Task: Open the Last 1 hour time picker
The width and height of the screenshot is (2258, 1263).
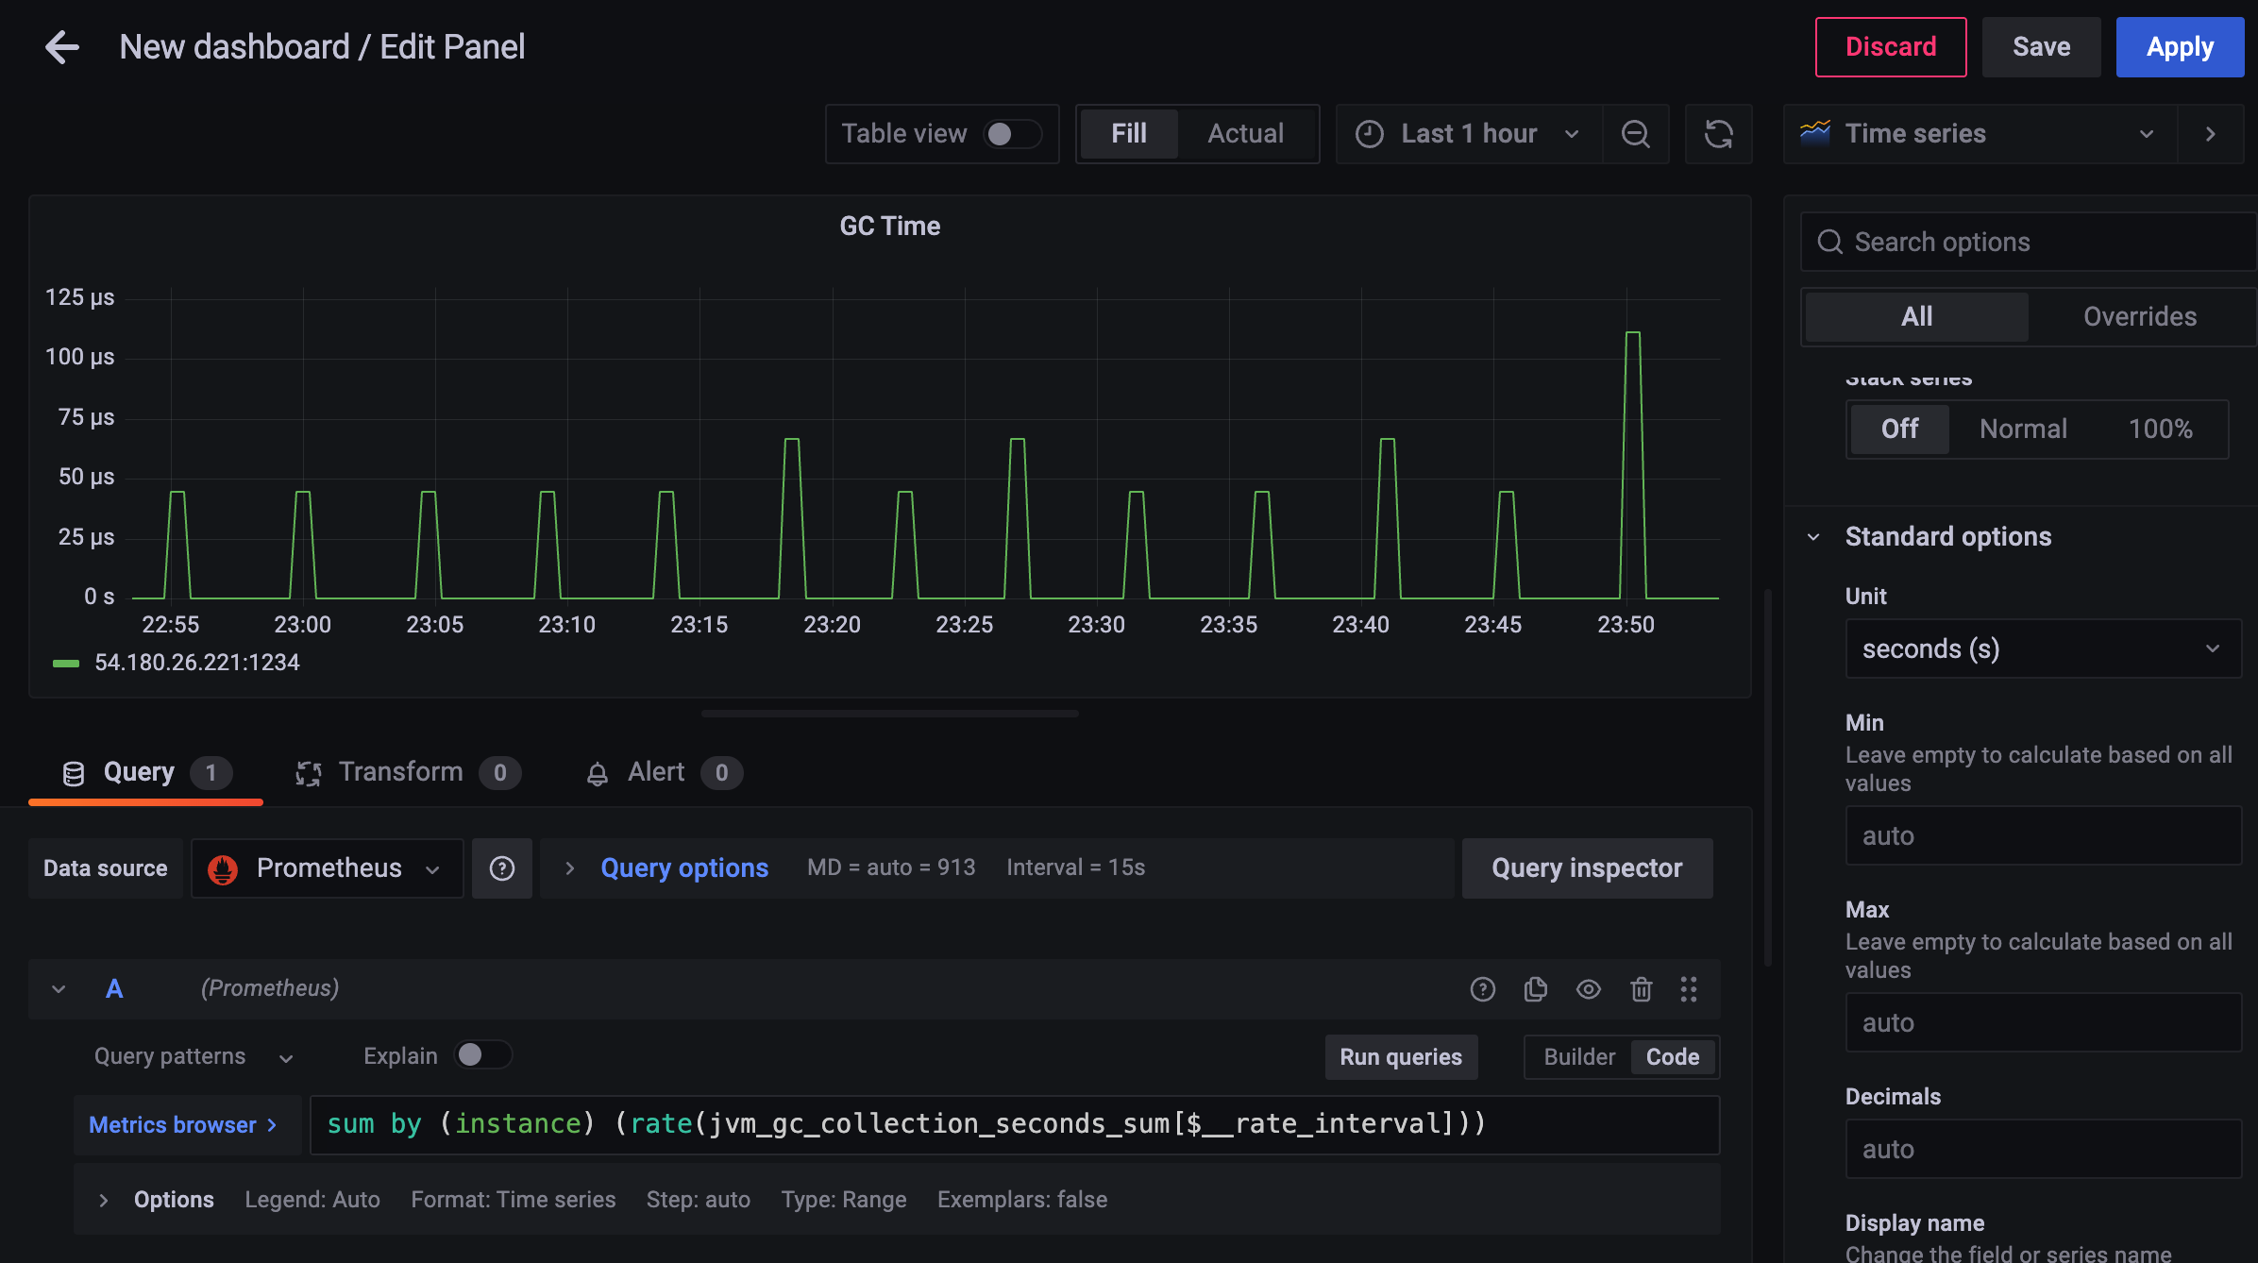Action: pos(1469,134)
